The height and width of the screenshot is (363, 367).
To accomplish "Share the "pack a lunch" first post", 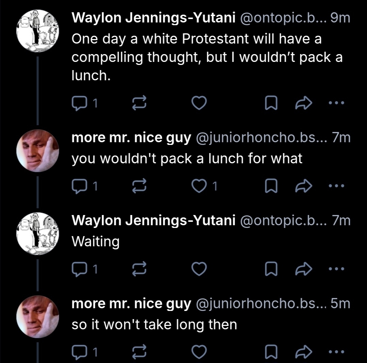I will 301,102.
